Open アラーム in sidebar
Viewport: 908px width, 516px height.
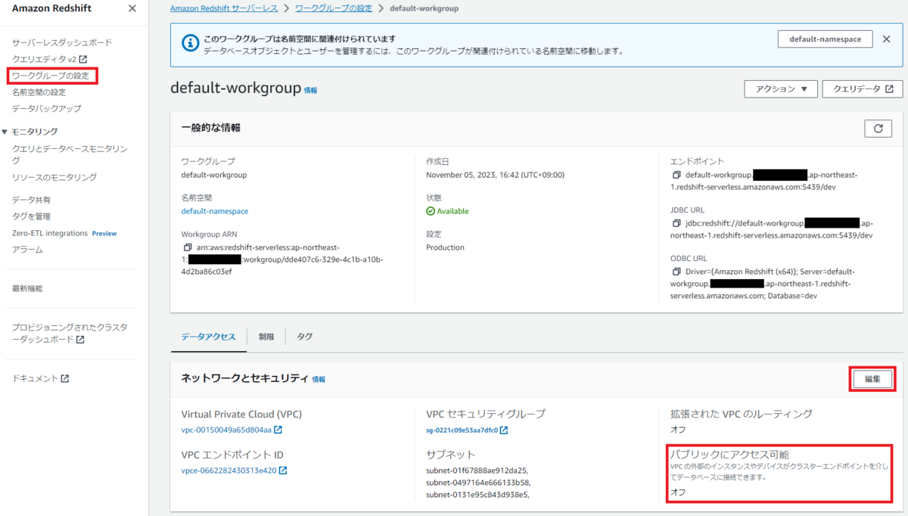coord(27,250)
